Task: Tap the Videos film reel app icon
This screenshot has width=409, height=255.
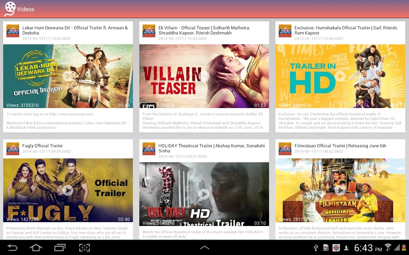Action: point(10,9)
